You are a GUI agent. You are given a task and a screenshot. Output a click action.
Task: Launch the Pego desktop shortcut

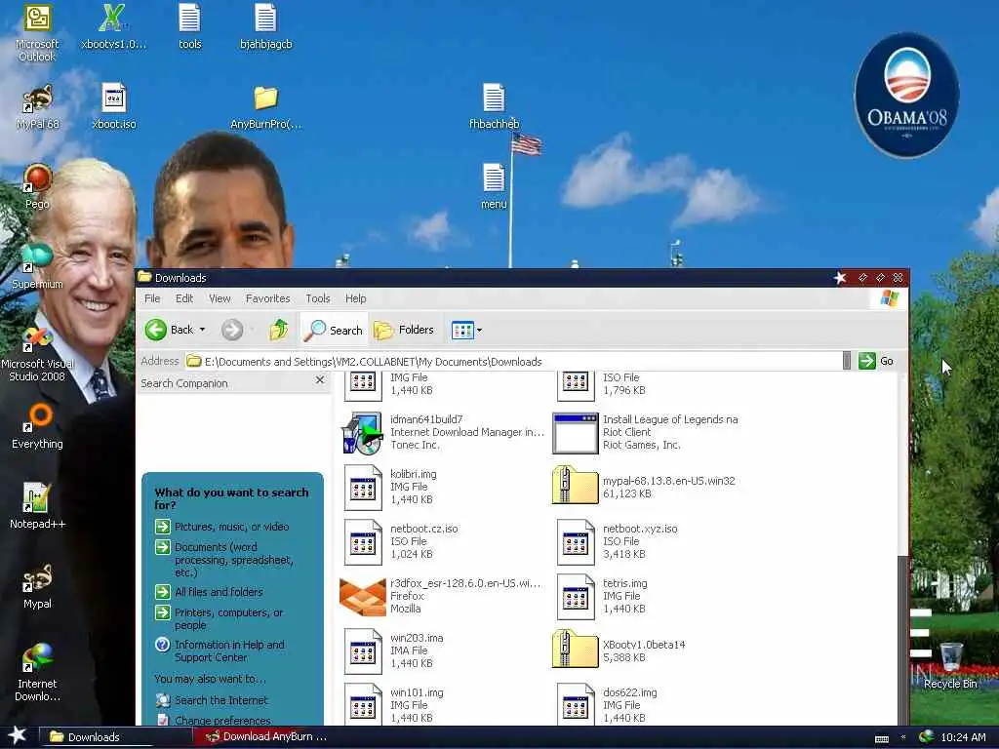[x=37, y=187]
